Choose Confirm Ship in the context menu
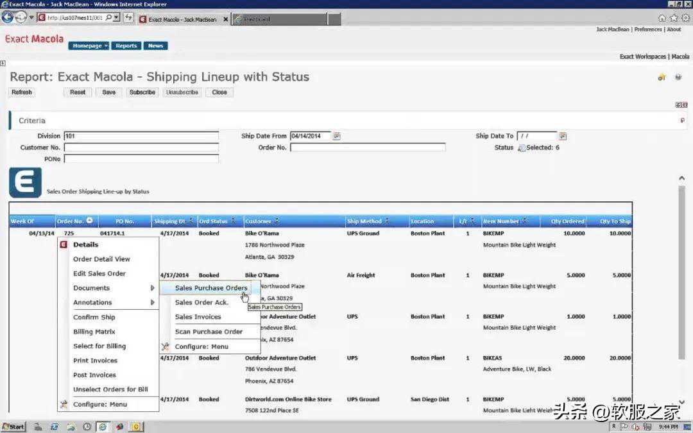Screen dimensions: 693x433 [x=94, y=318]
